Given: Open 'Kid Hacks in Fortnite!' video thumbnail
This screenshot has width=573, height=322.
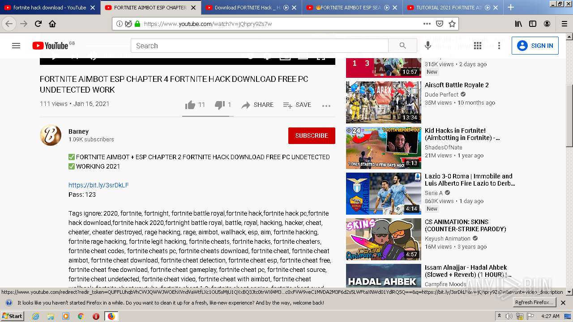Looking at the screenshot, I should [x=384, y=148].
